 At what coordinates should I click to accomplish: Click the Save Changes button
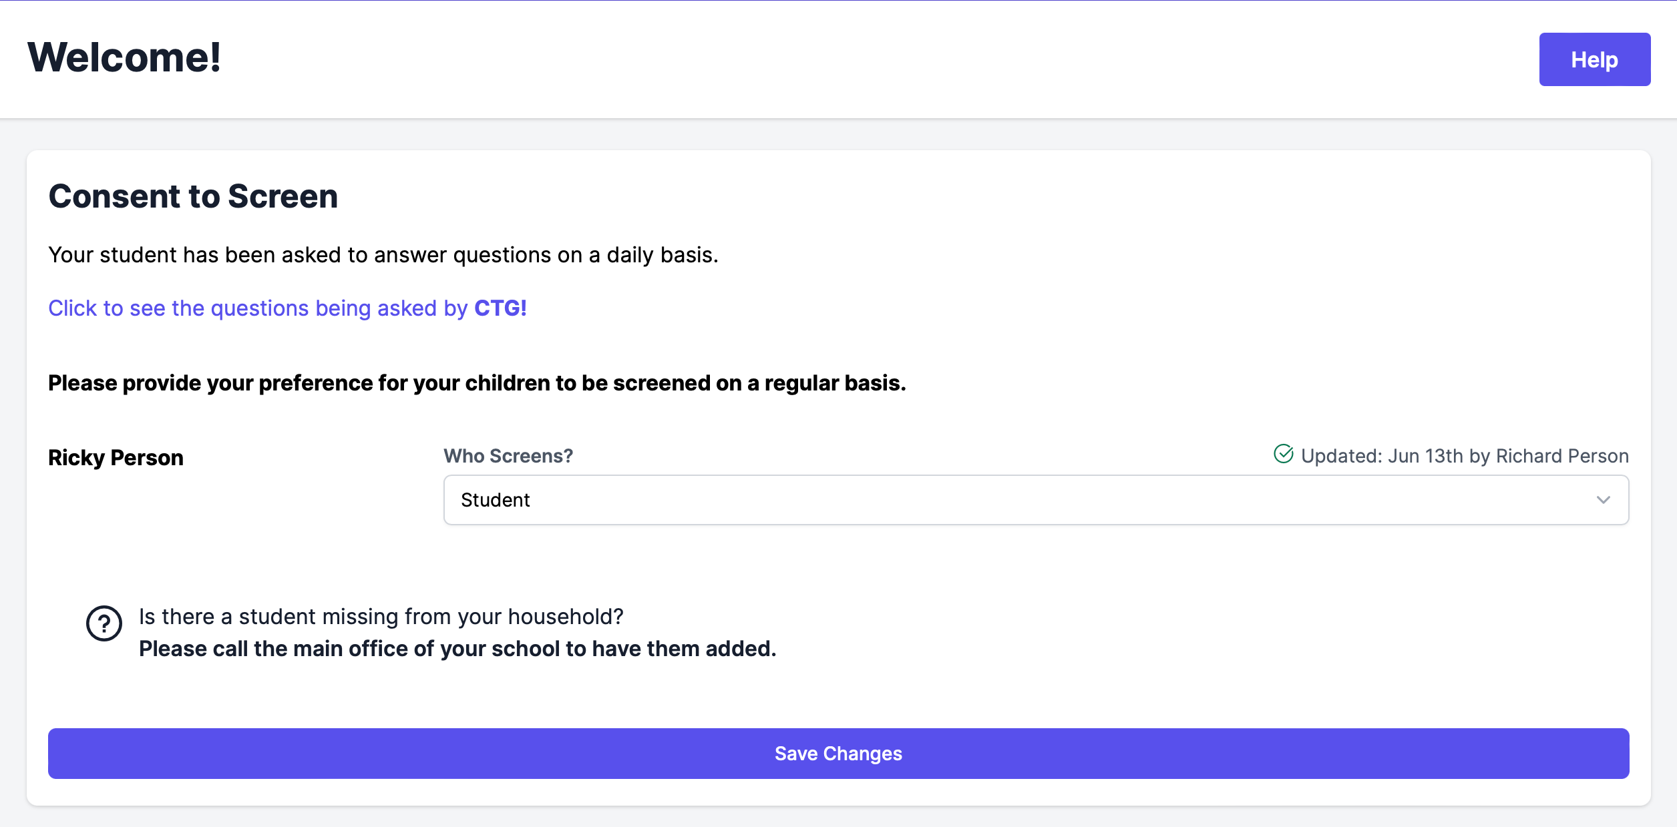pyautogui.click(x=838, y=754)
